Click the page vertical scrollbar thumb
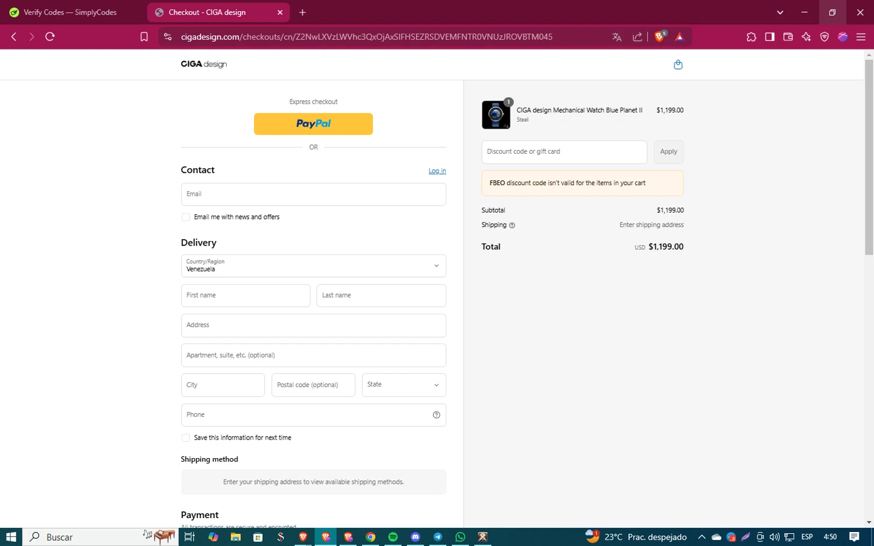Viewport: 874px width, 546px height. point(869,157)
